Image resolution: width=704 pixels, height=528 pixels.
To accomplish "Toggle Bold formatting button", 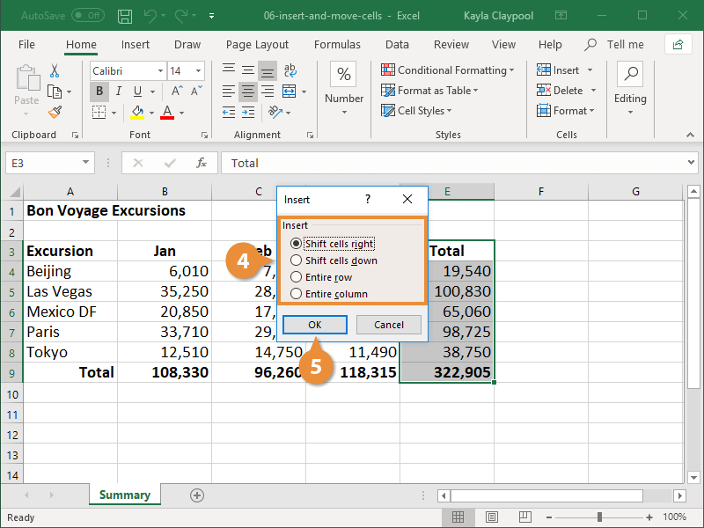I will [99, 91].
